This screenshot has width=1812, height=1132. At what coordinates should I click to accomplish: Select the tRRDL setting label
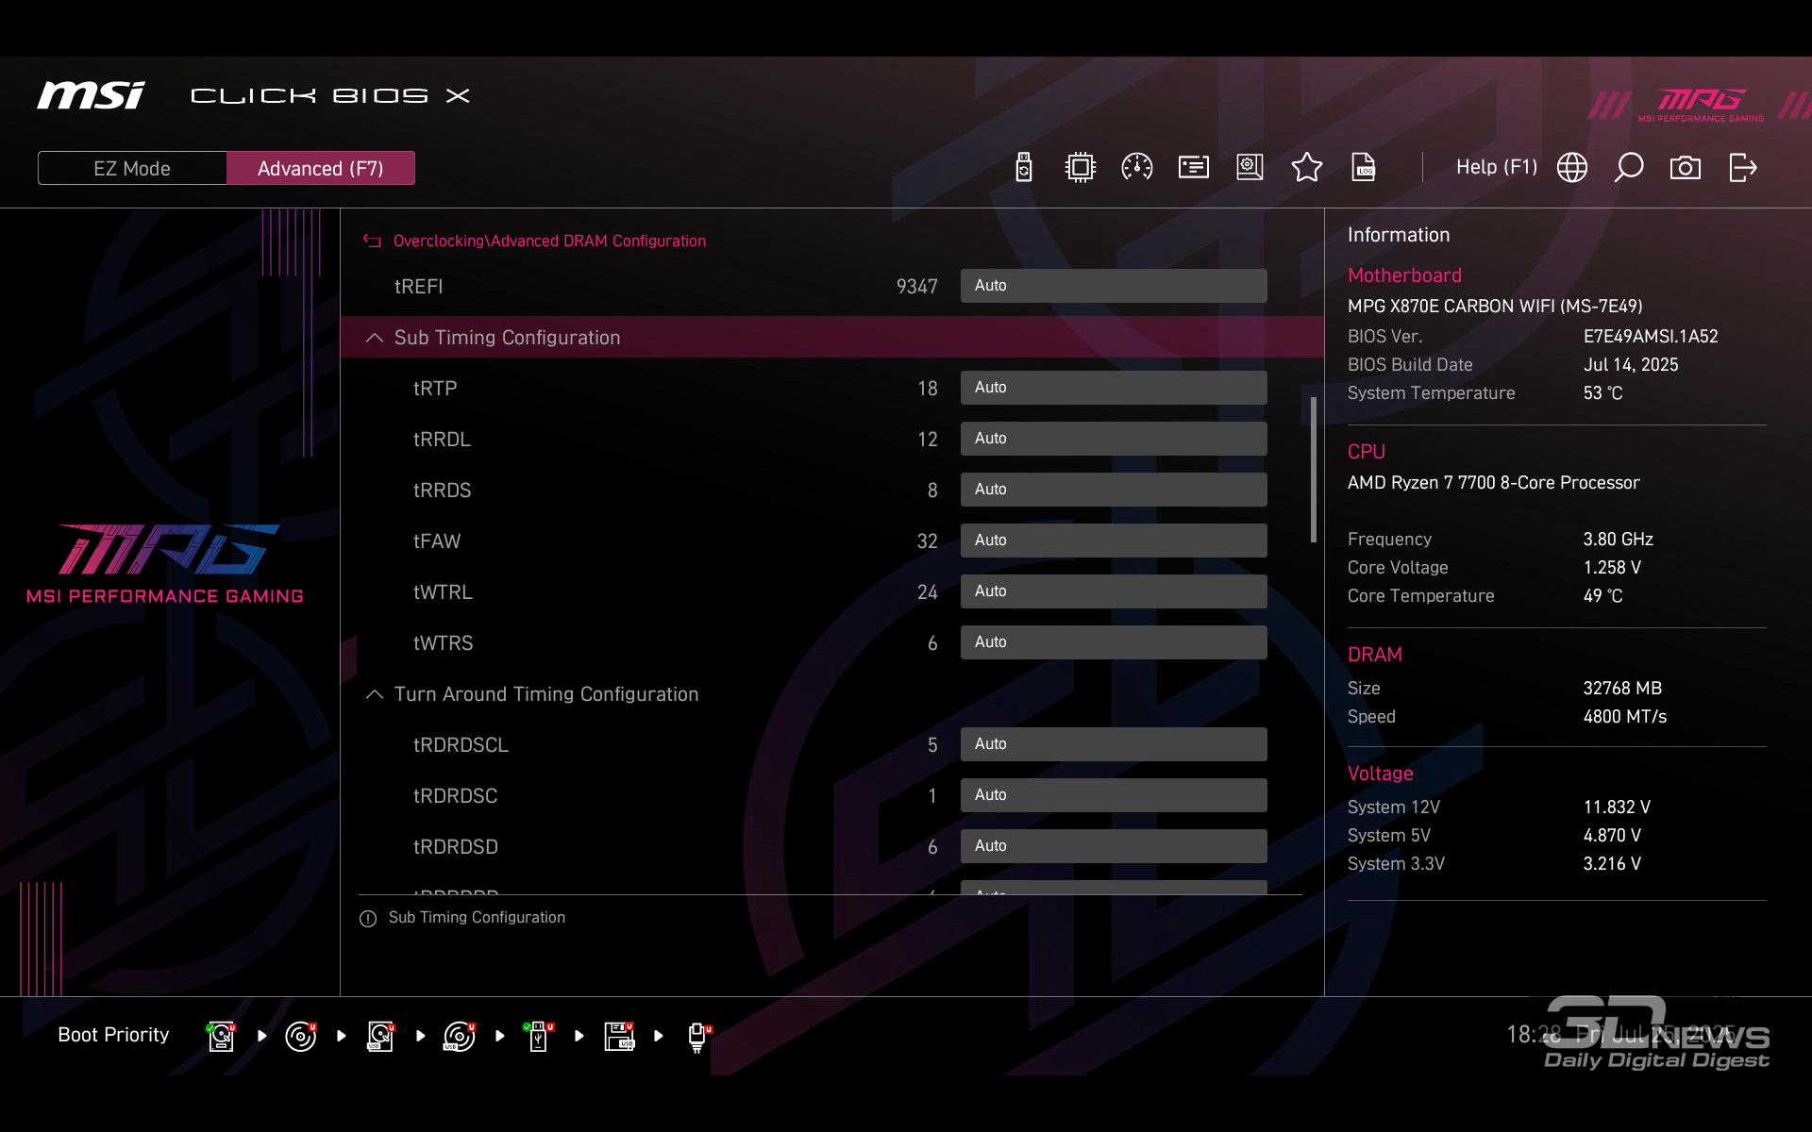tap(442, 440)
